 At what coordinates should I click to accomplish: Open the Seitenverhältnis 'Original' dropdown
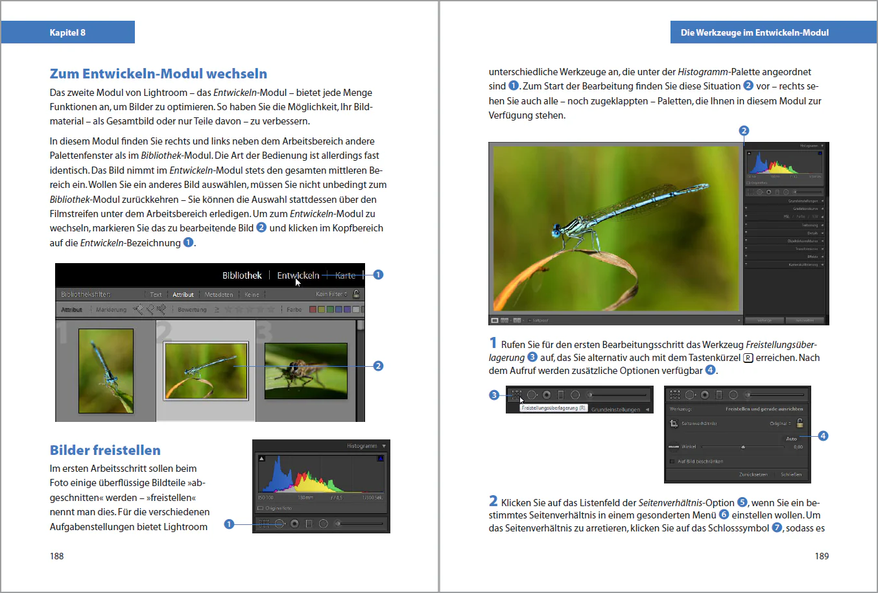(780, 423)
